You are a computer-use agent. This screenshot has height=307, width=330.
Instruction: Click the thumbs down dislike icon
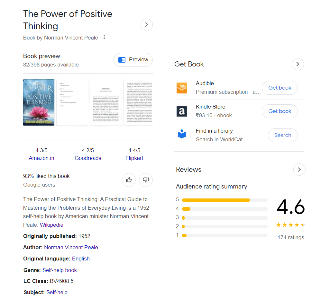pyautogui.click(x=146, y=180)
